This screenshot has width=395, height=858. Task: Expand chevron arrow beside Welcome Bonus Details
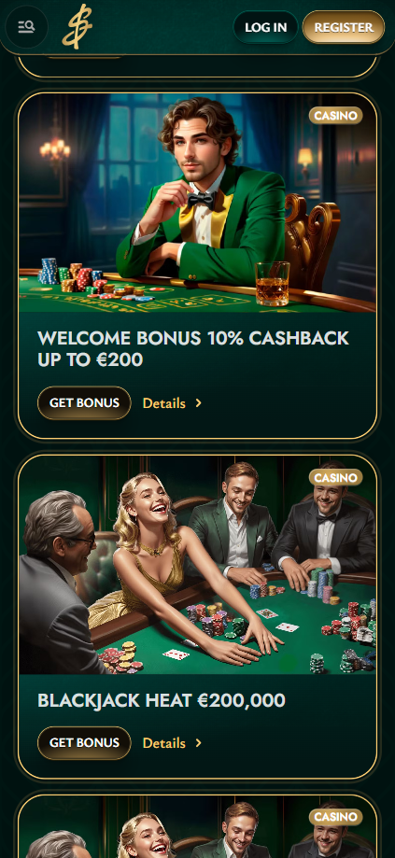coord(199,403)
